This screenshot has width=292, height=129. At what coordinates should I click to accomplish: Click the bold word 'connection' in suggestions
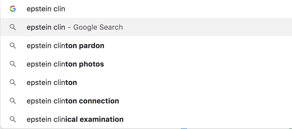coord(99,101)
